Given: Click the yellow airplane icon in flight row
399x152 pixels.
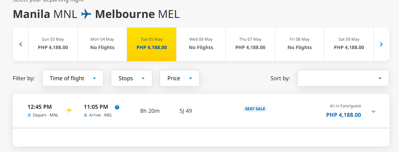Looking at the screenshot, I should [69, 110].
